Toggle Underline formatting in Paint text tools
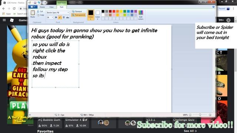Viewport: 237px width, 133px height. pyautogui.click(x=64, y=17)
